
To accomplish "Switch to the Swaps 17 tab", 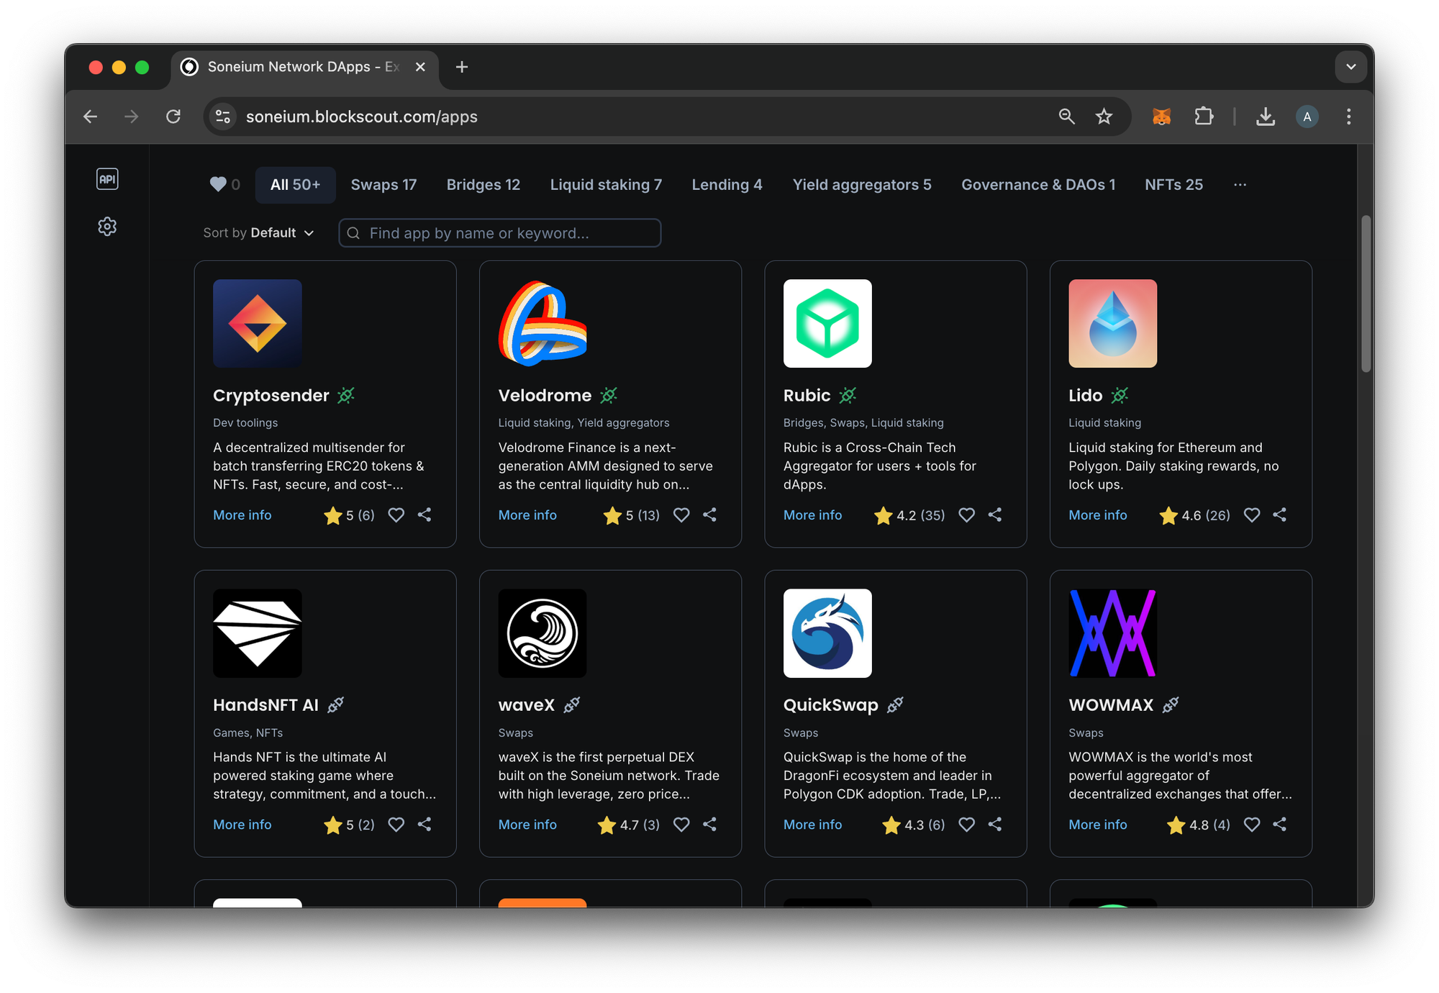I will pyautogui.click(x=383, y=185).
